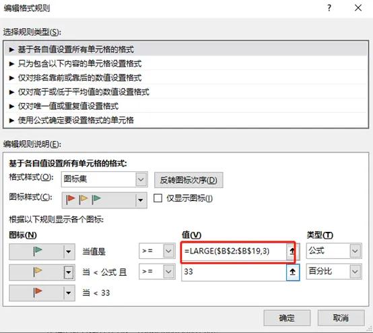Image resolution: width=373 pixels, height=333 pixels.
Task: Select rule type 仅对唯一值或重复值设置格式
Action: [186, 106]
